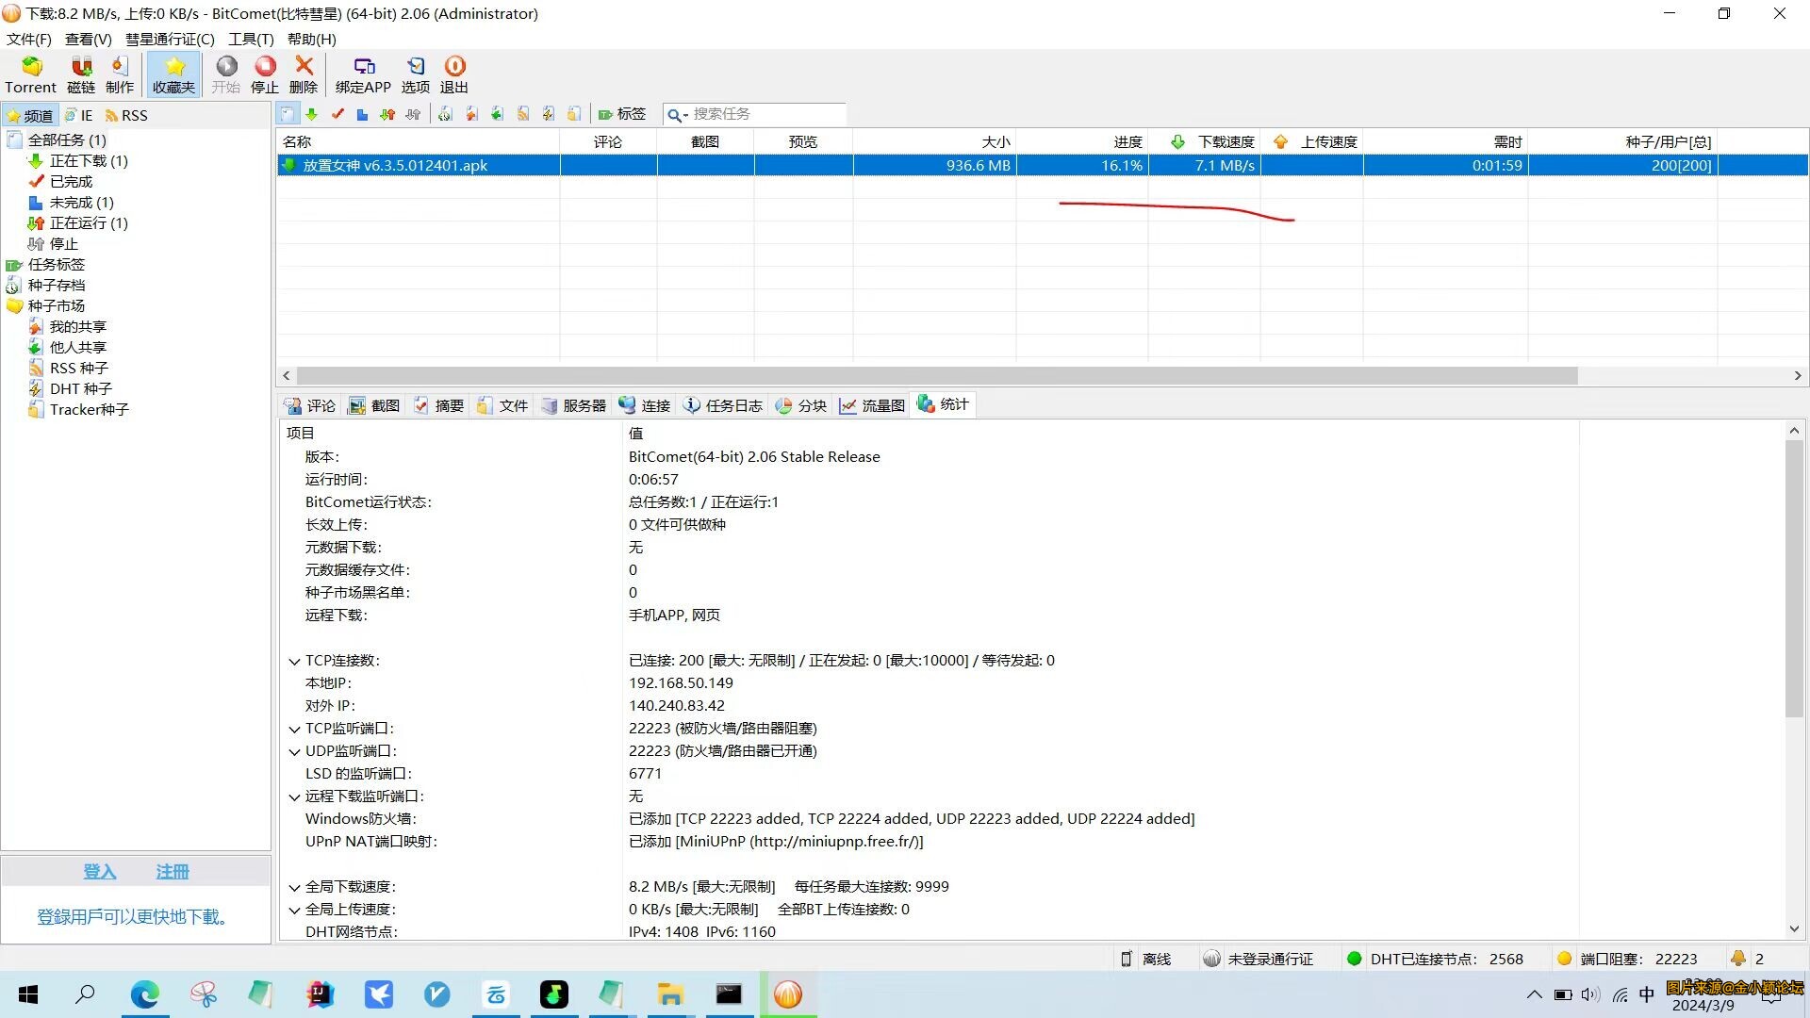
Task: Collapse the 全局上传速度 section
Action: click(x=294, y=910)
